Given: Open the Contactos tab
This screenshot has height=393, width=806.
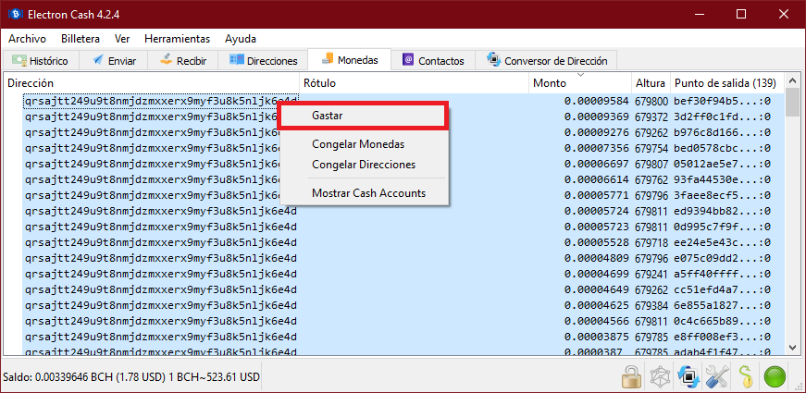Looking at the screenshot, I should 433,61.
